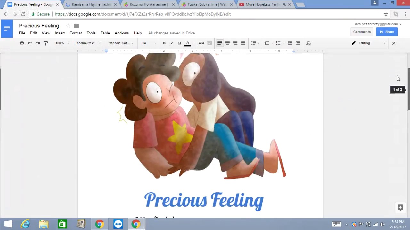This screenshot has width=410, height=230.
Task: Open the Normal text style dropdown
Action: 88,43
